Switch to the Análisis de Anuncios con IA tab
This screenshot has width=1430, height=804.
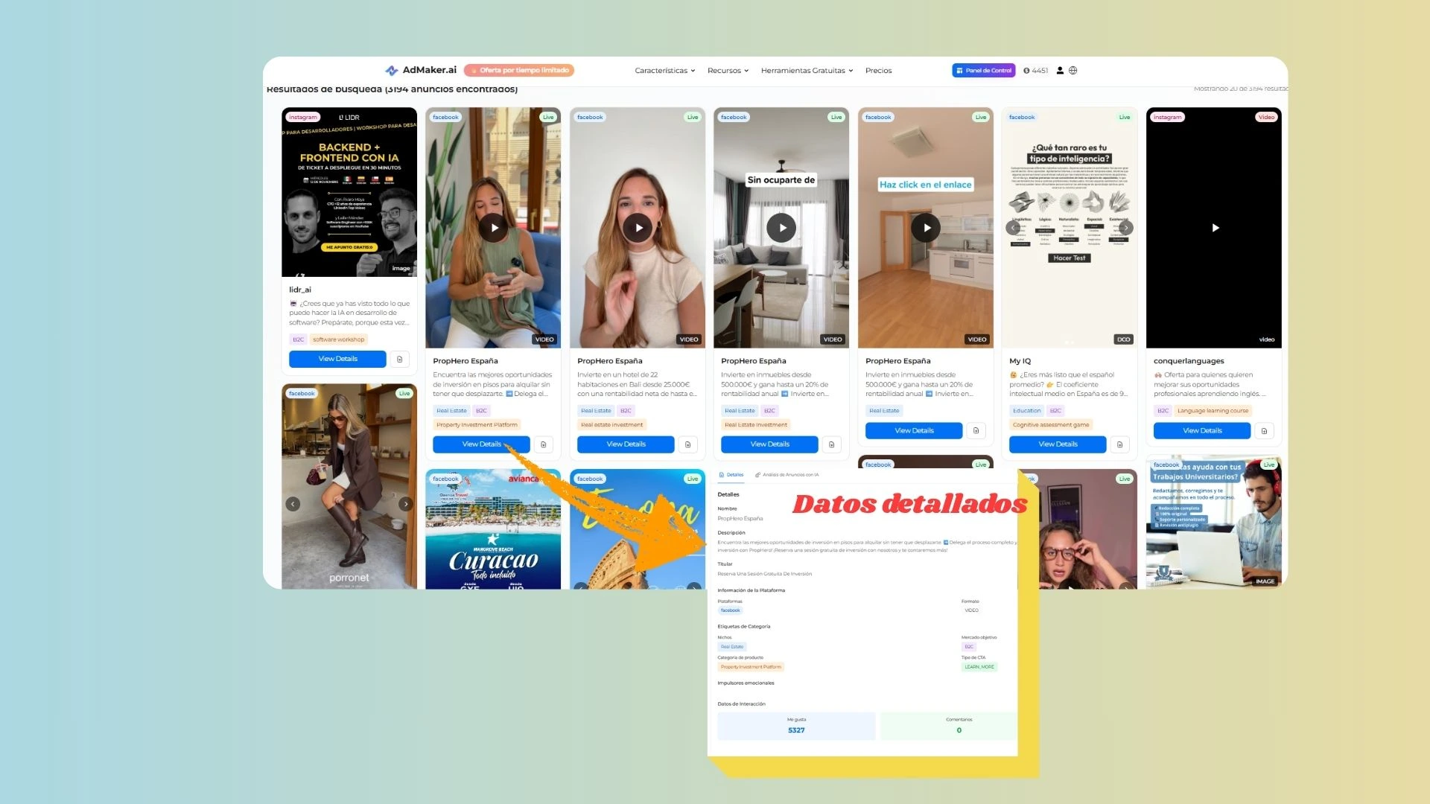[786, 474]
